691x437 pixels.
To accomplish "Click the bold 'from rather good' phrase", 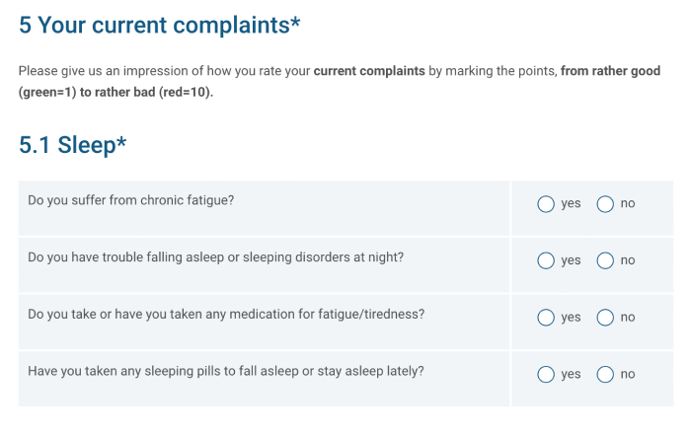I will coord(610,71).
